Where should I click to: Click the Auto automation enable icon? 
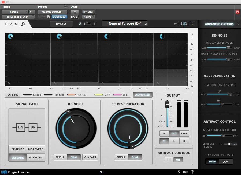click(x=74, y=12)
